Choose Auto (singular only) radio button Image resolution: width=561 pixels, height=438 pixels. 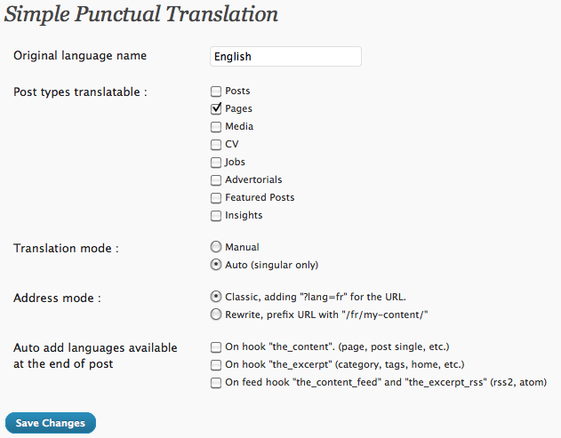tap(216, 265)
